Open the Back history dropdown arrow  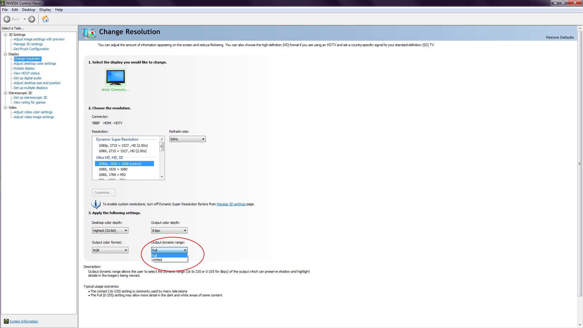[x=25, y=19]
